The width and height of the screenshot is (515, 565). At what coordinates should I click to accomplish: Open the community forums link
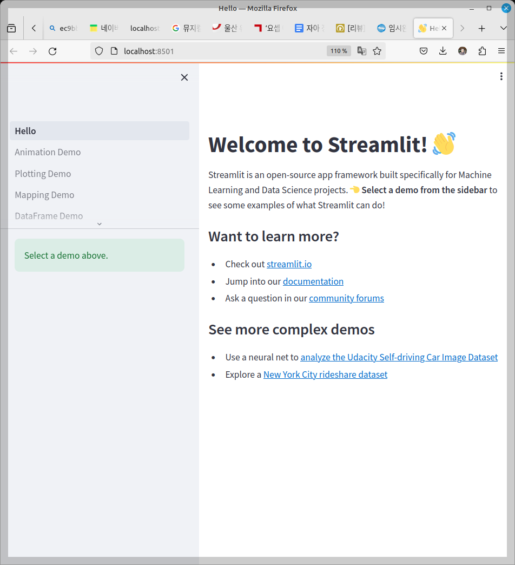[x=346, y=298]
